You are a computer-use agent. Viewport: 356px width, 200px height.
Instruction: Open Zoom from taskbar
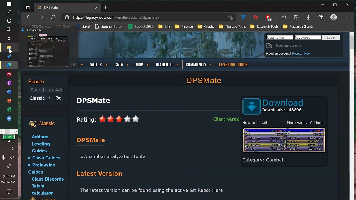coord(9,118)
